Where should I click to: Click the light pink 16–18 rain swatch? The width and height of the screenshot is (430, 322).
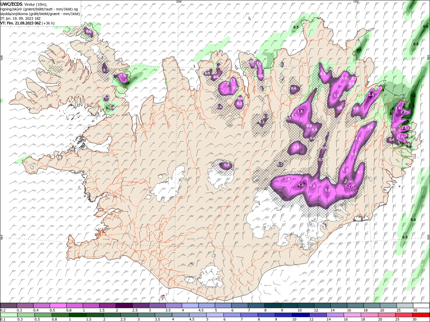pos(352,315)
